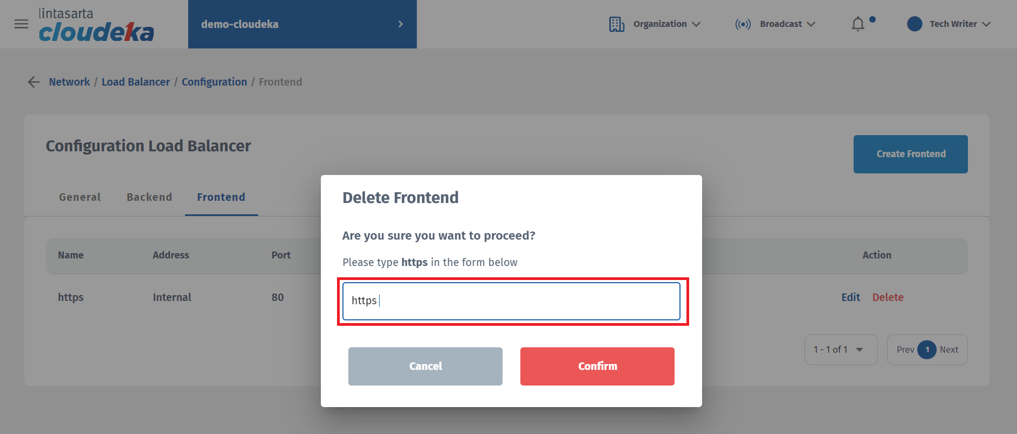Viewport: 1017px width, 434px height.
Task: Click the Tech Writer avatar
Action: [x=915, y=24]
